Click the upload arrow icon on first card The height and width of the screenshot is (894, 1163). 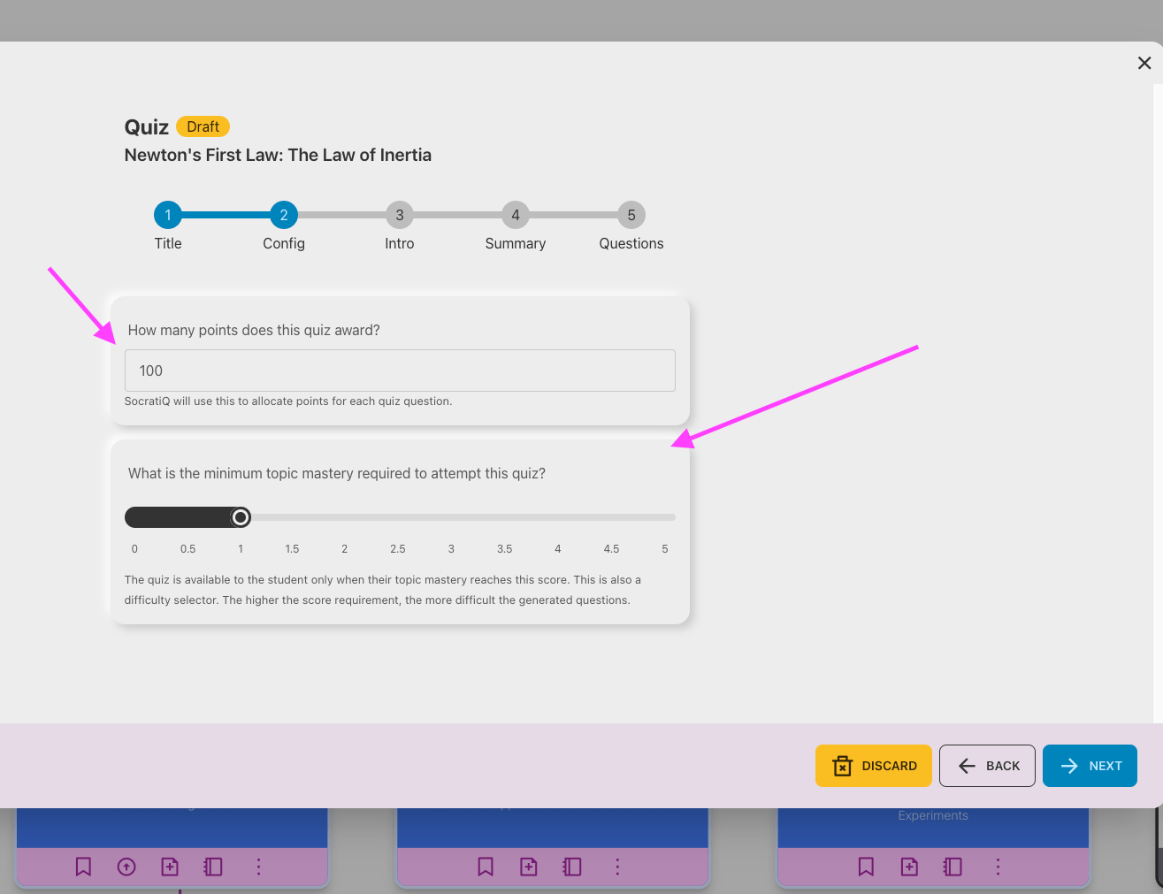click(126, 867)
